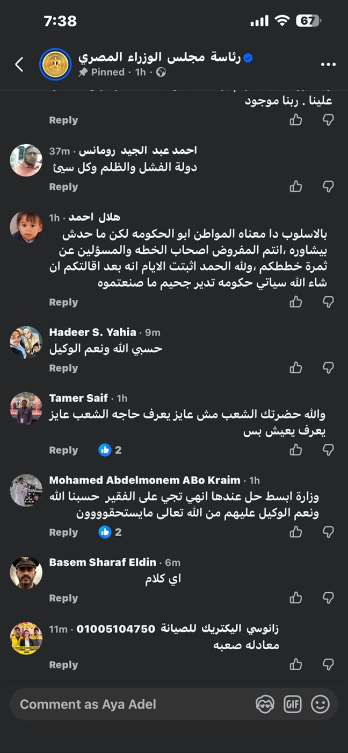Like هلال احمد's comment
This screenshot has width=348, height=753.
point(296,302)
